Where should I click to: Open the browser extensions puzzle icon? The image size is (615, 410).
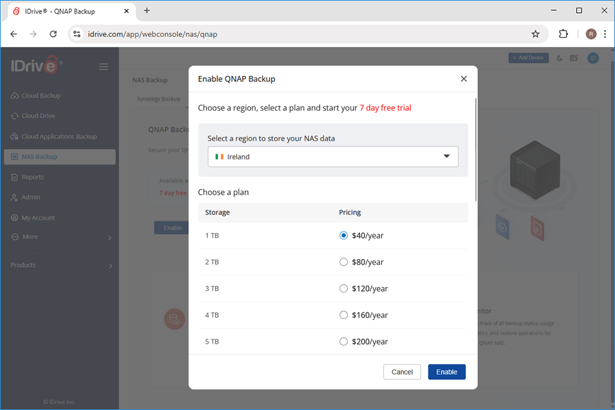pyautogui.click(x=563, y=34)
